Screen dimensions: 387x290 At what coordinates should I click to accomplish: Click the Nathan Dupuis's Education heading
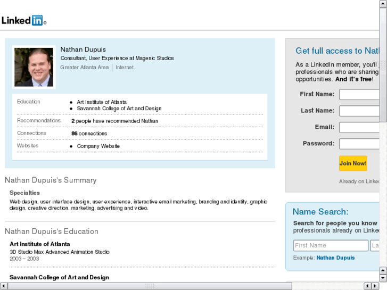52,231
